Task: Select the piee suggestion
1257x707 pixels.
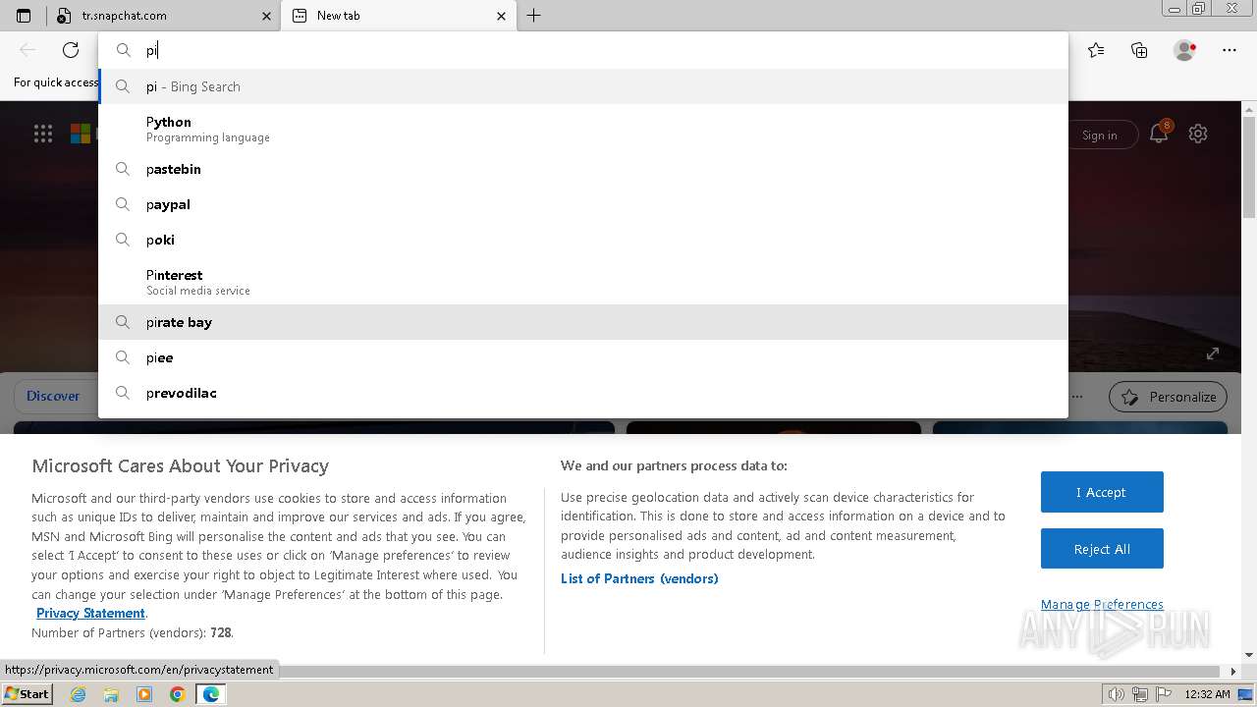Action: coord(583,357)
